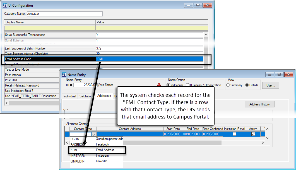Click the J1 icon in UI Configuration title bar
The height and width of the screenshot is (170, 296).
5,5
